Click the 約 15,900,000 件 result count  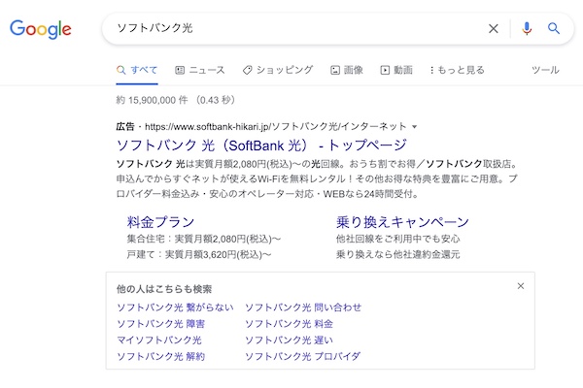pyautogui.click(x=152, y=100)
